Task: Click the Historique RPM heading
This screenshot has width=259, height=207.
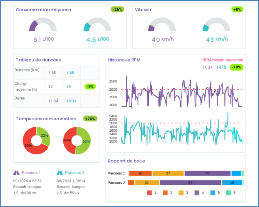Action: pyautogui.click(x=124, y=60)
